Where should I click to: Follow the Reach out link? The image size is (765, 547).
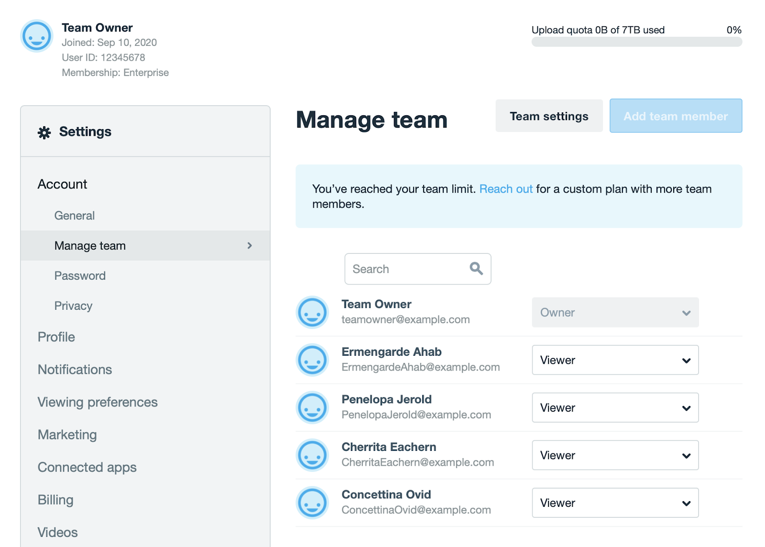coord(506,189)
